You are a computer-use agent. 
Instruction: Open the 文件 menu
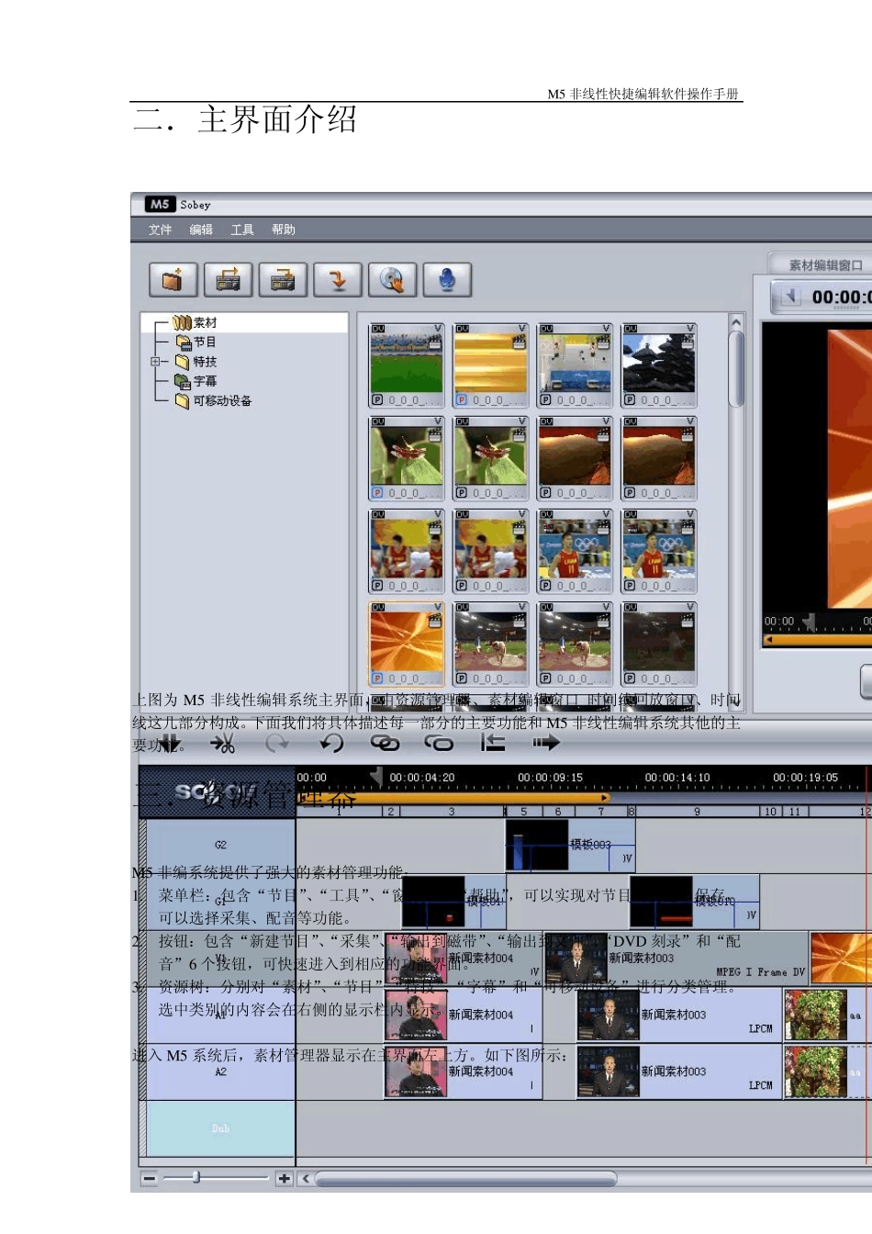160,230
